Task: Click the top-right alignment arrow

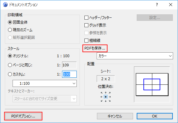Action: [110, 93]
